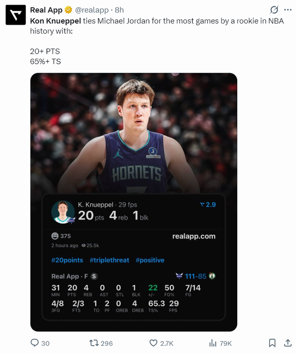This screenshot has height=353, width=296.
Task: Click the #positive hashtag in image
Action: 150,260
